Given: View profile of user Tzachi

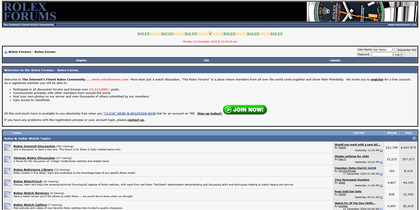Looking at the screenshot, I should pyautogui.click(x=342, y=148).
